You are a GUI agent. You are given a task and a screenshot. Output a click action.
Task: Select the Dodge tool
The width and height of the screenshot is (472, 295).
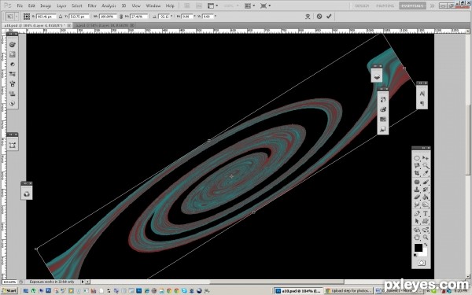coord(426,205)
